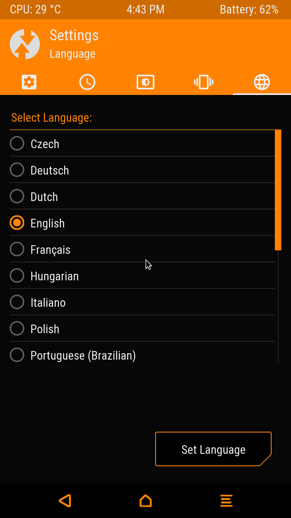Select Czech language radio button
The image size is (291, 518).
click(17, 143)
